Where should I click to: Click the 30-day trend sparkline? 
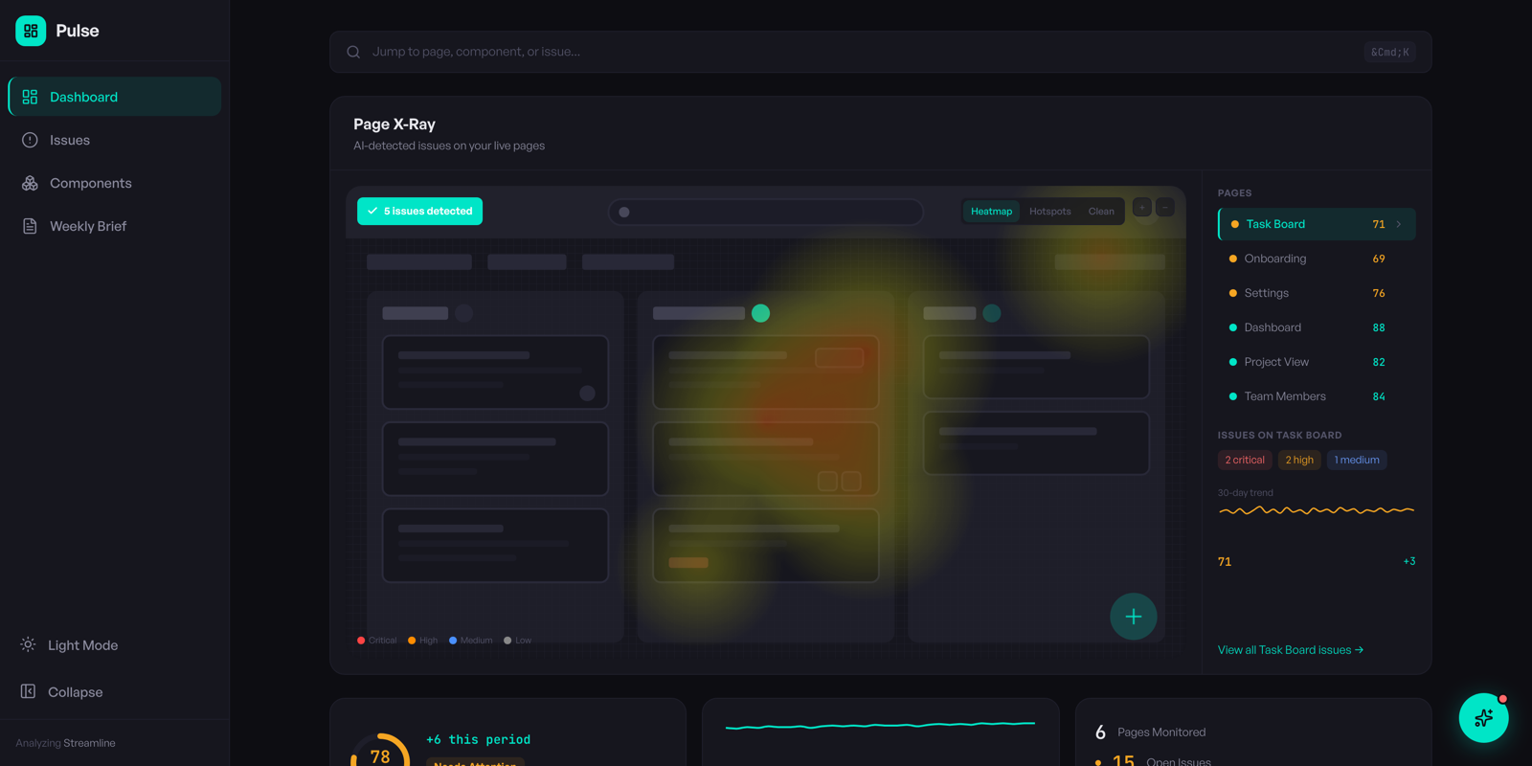[x=1317, y=510]
